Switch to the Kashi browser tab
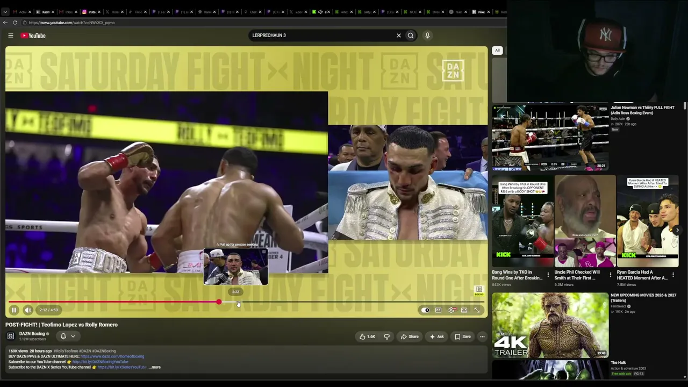 45,12
